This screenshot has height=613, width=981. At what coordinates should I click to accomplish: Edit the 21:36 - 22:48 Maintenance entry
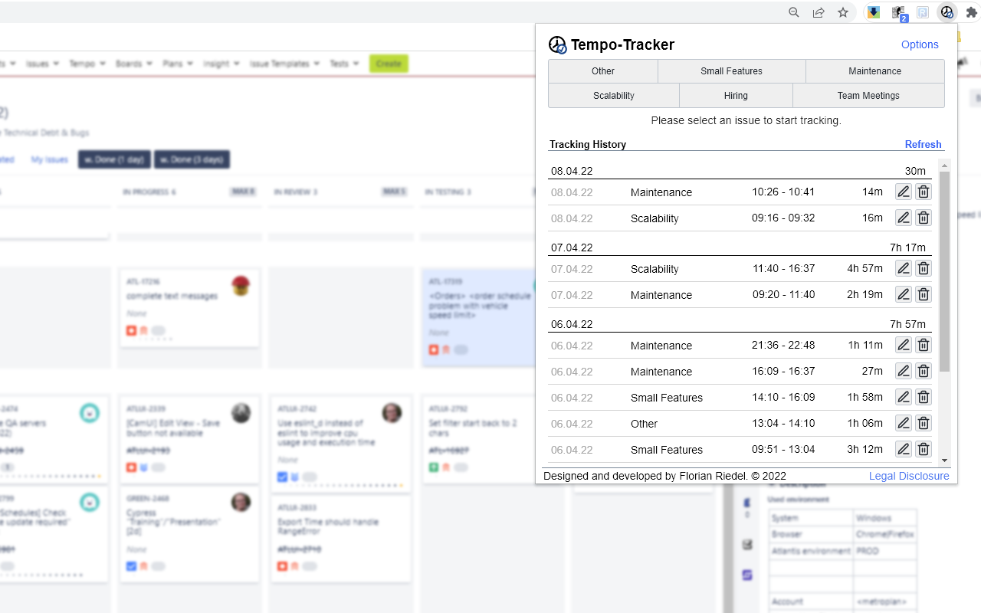pyautogui.click(x=904, y=346)
